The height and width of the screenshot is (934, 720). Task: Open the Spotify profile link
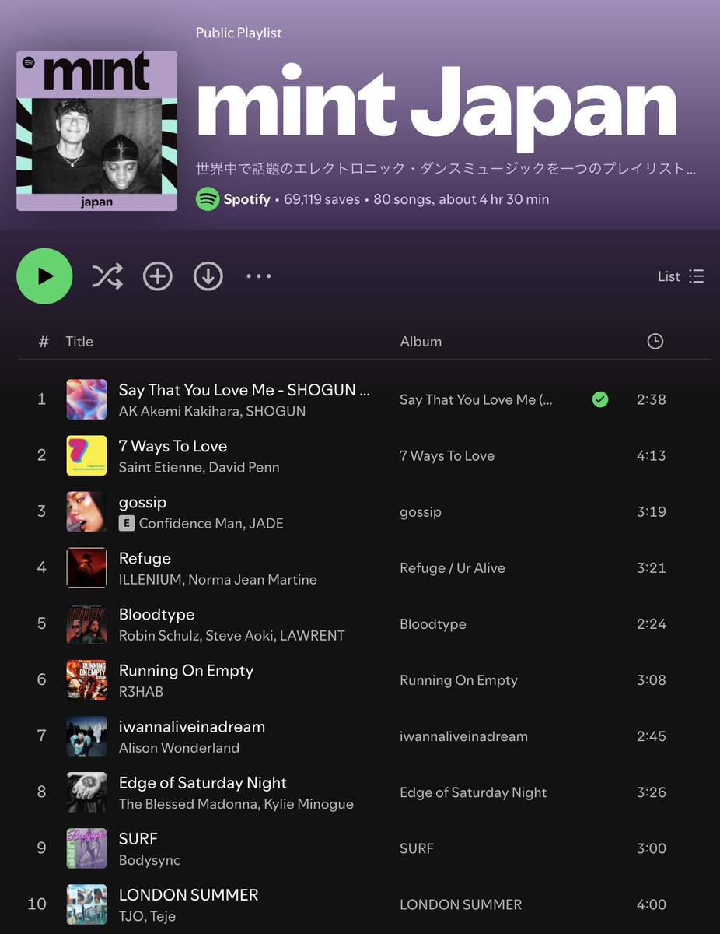[x=246, y=199]
